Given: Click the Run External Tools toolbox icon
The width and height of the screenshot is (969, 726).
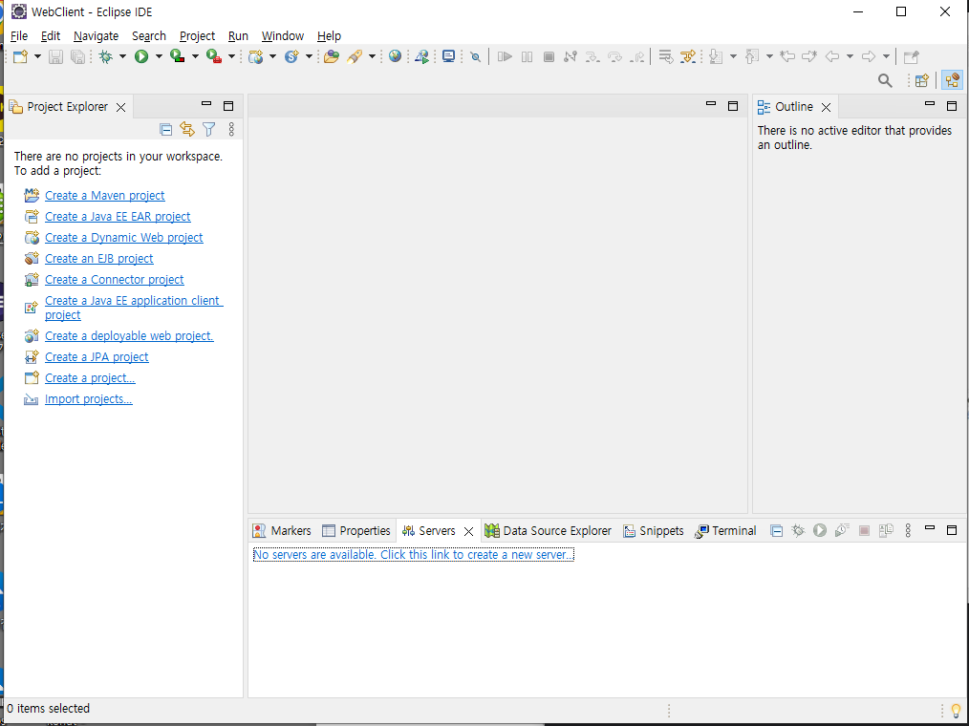Looking at the screenshot, I should pyautogui.click(x=214, y=57).
